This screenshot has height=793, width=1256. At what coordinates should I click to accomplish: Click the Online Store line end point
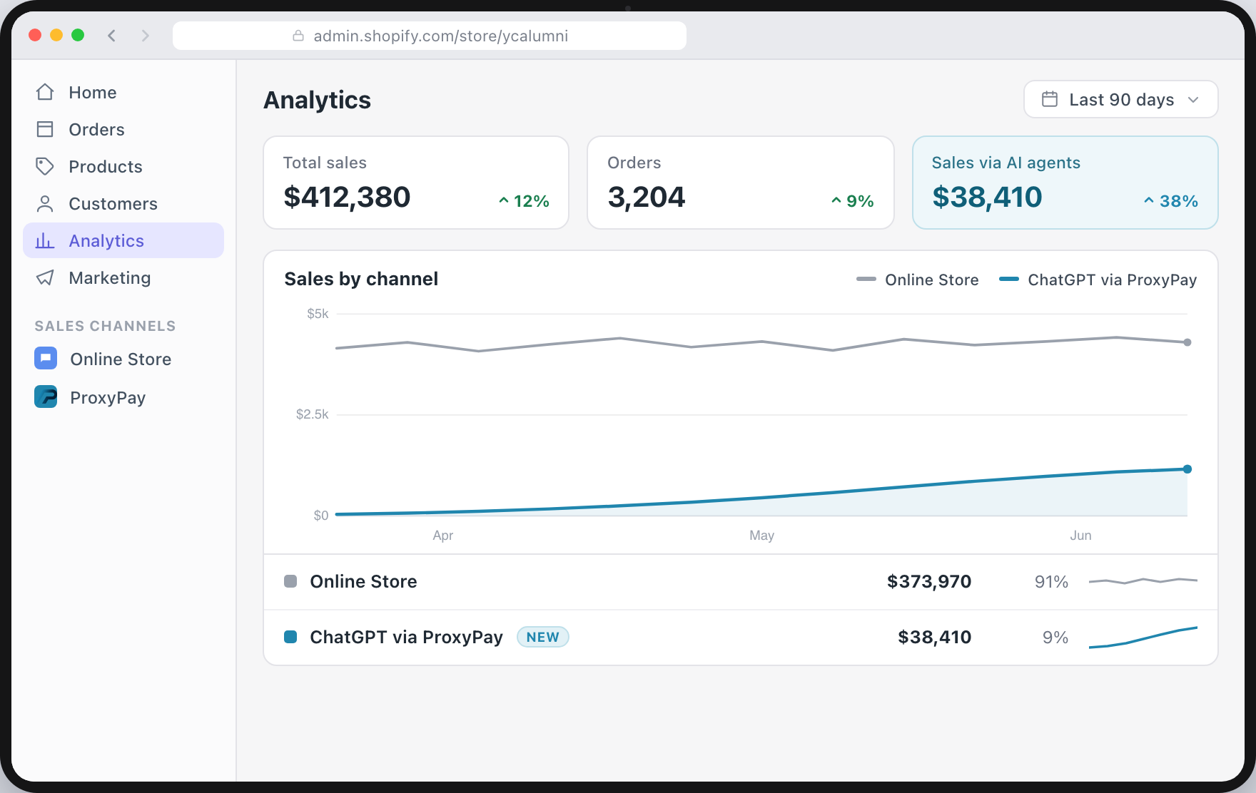(x=1187, y=342)
